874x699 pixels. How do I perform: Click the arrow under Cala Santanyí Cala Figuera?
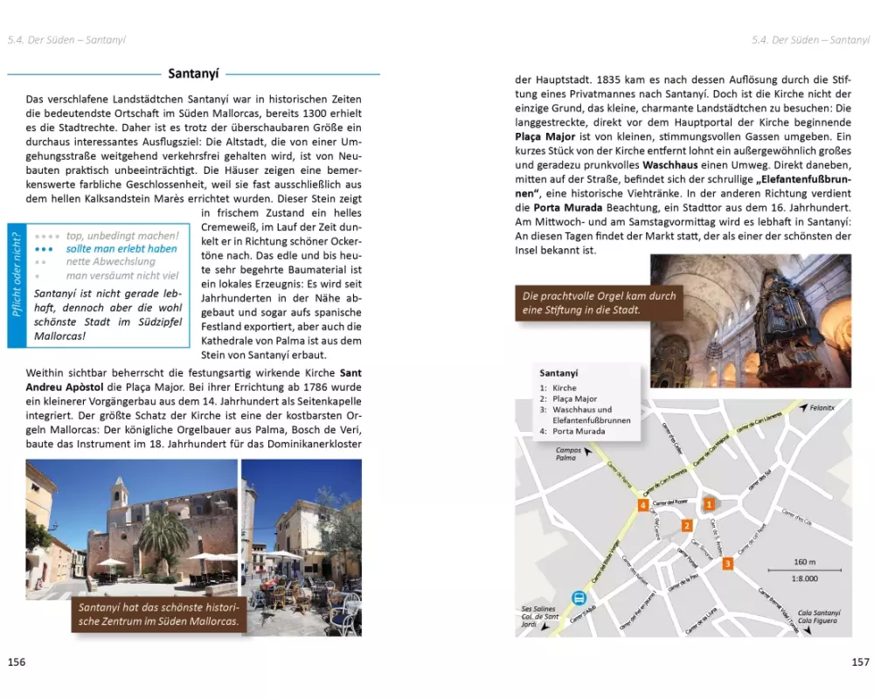pos(807,628)
